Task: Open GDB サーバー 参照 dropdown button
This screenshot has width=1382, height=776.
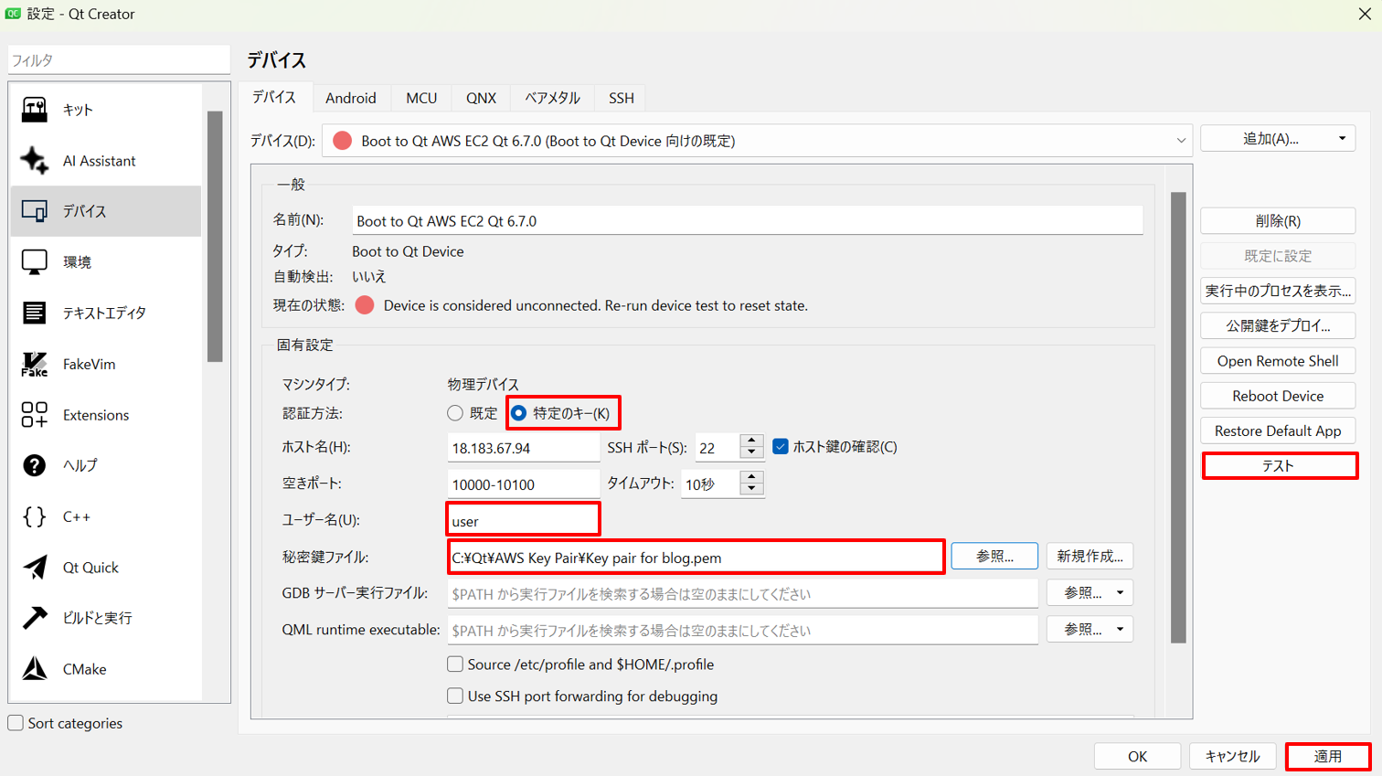Action: (x=1090, y=593)
